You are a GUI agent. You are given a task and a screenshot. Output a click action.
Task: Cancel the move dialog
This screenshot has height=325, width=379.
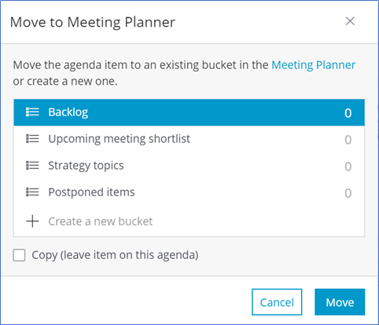[x=277, y=302]
